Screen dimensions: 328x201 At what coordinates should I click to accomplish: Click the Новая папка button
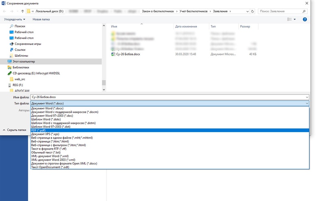pyautogui.click(x=42, y=19)
